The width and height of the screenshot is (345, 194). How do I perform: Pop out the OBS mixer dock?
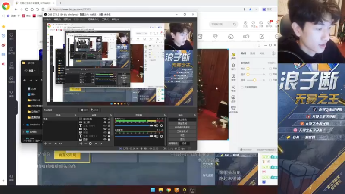165,115
